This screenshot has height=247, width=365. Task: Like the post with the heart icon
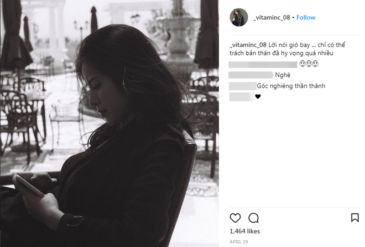click(235, 218)
